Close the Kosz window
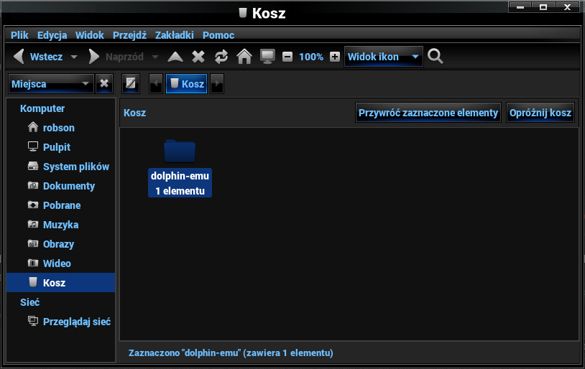The height and width of the screenshot is (369, 585). click(567, 6)
